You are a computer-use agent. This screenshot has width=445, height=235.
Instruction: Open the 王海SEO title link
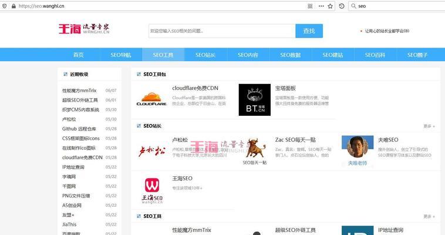point(182,179)
